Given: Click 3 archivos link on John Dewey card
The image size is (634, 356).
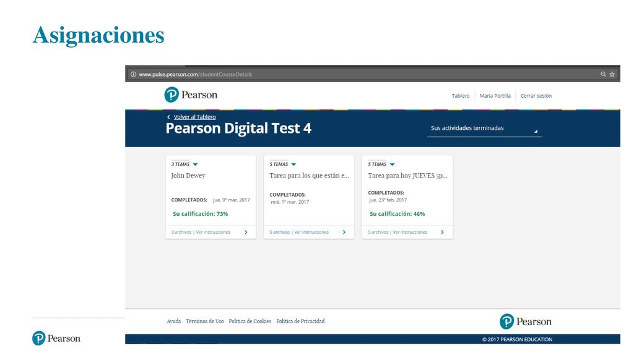Looking at the screenshot, I should [x=181, y=232].
